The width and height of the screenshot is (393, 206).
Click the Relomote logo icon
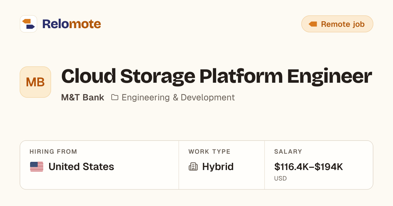[28, 24]
